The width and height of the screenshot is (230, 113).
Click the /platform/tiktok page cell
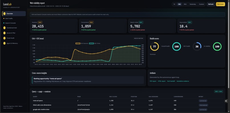tap(83, 105)
